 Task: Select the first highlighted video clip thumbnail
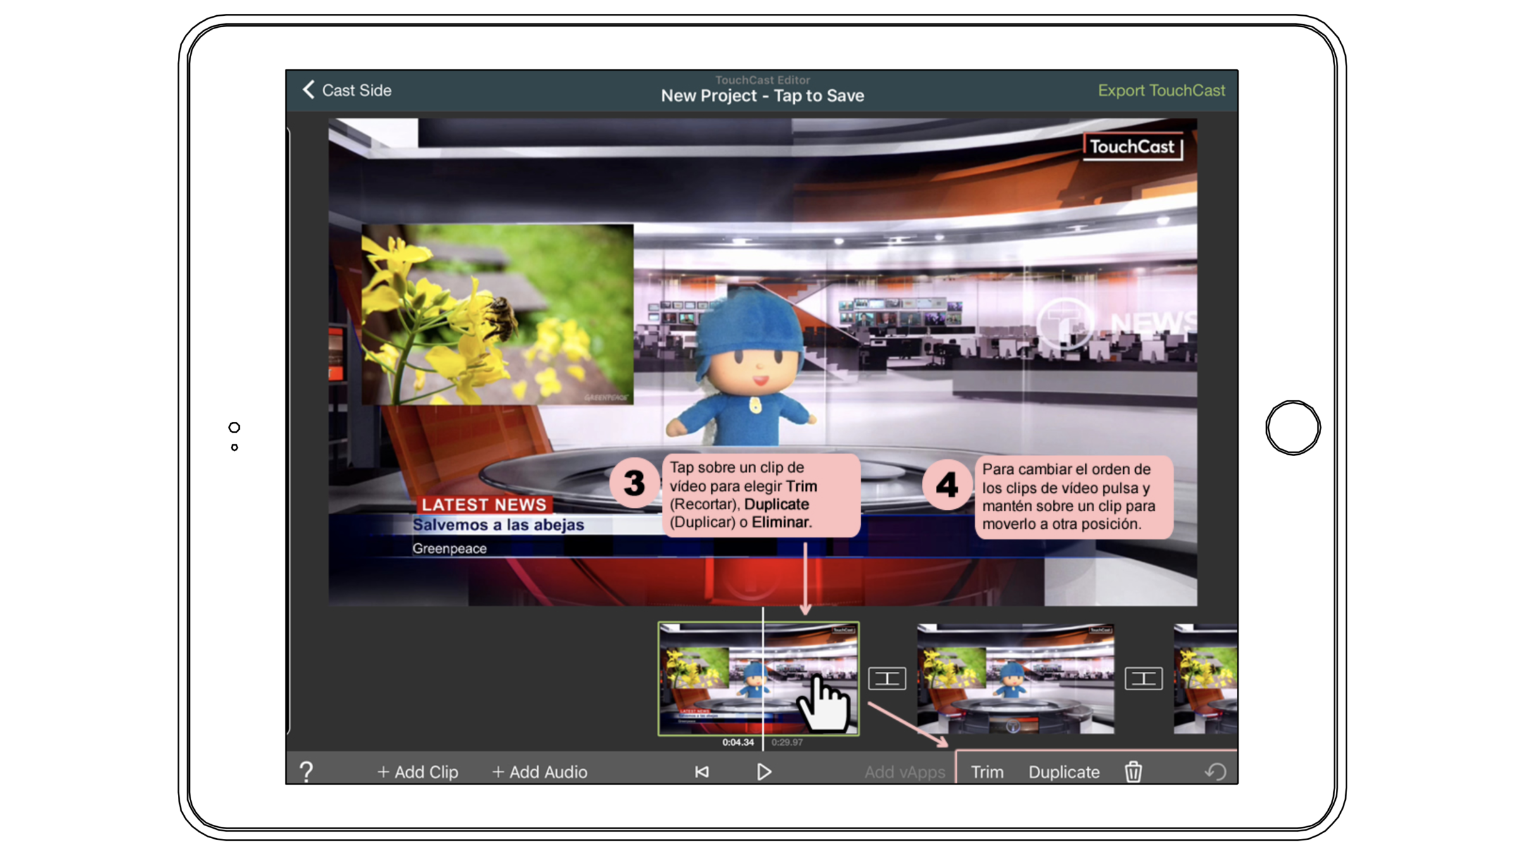pyautogui.click(x=709, y=678)
